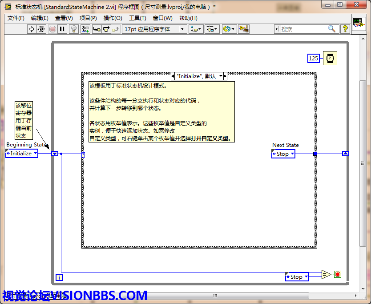Open the 文件(F) menu
Viewport: 371px width, 304px height.
pos(16,18)
